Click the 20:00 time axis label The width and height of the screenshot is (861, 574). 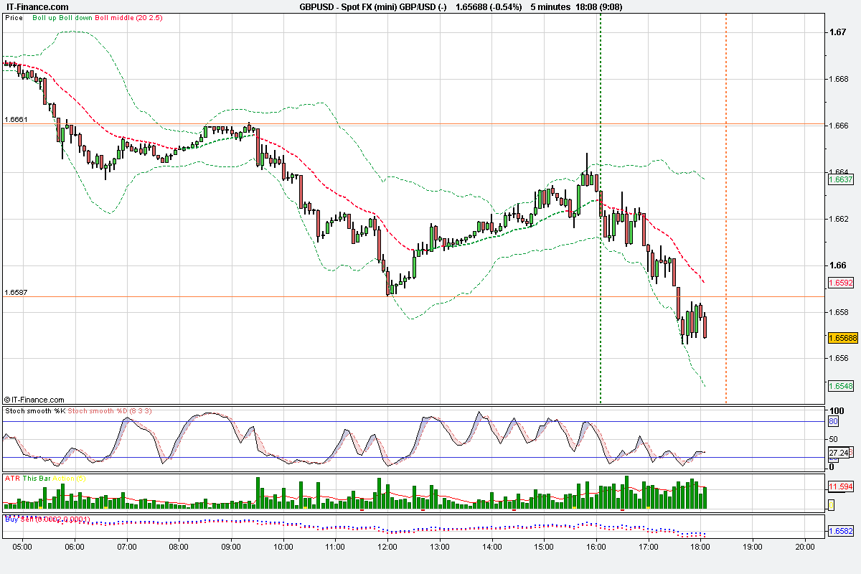coord(805,547)
